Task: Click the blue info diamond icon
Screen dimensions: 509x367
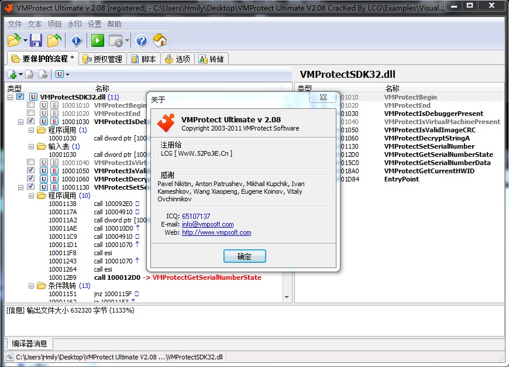Action: point(76,40)
